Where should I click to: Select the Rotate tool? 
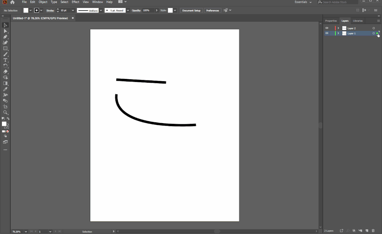5,65
